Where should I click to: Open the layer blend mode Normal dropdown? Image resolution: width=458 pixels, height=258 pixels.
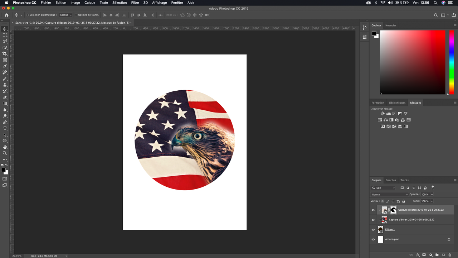pos(389,195)
